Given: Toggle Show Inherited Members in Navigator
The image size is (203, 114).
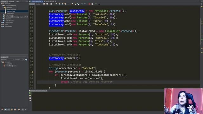Looking at the screenshot, I should click(x=2, y=110).
